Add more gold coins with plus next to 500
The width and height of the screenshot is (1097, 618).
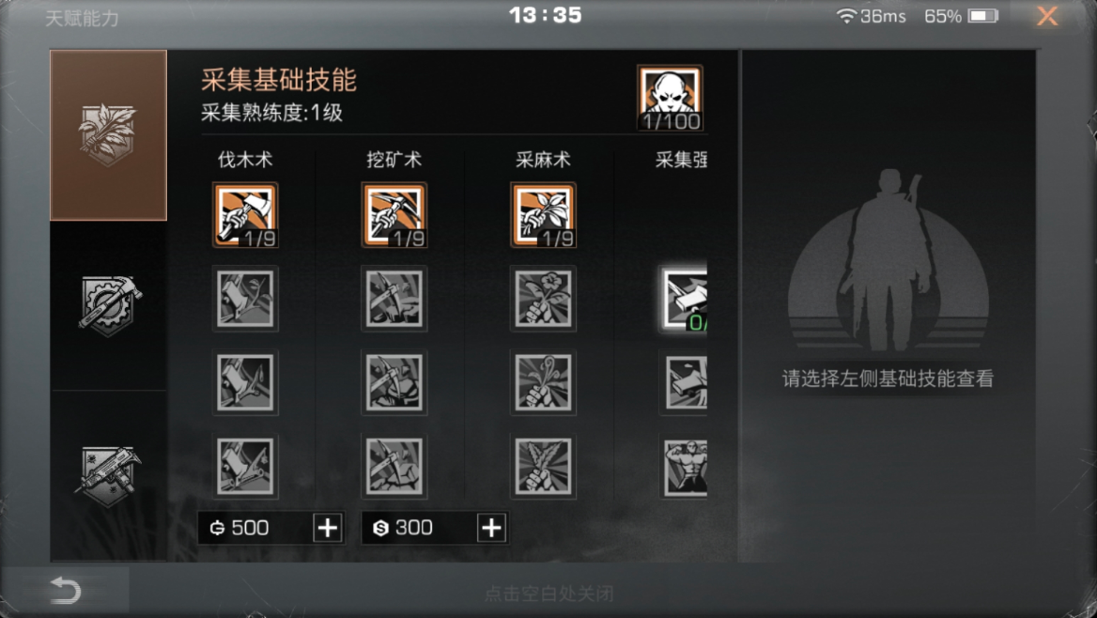tap(328, 528)
